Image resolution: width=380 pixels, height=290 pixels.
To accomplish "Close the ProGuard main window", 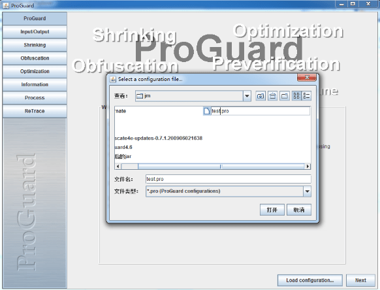I will tap(368, 4).
